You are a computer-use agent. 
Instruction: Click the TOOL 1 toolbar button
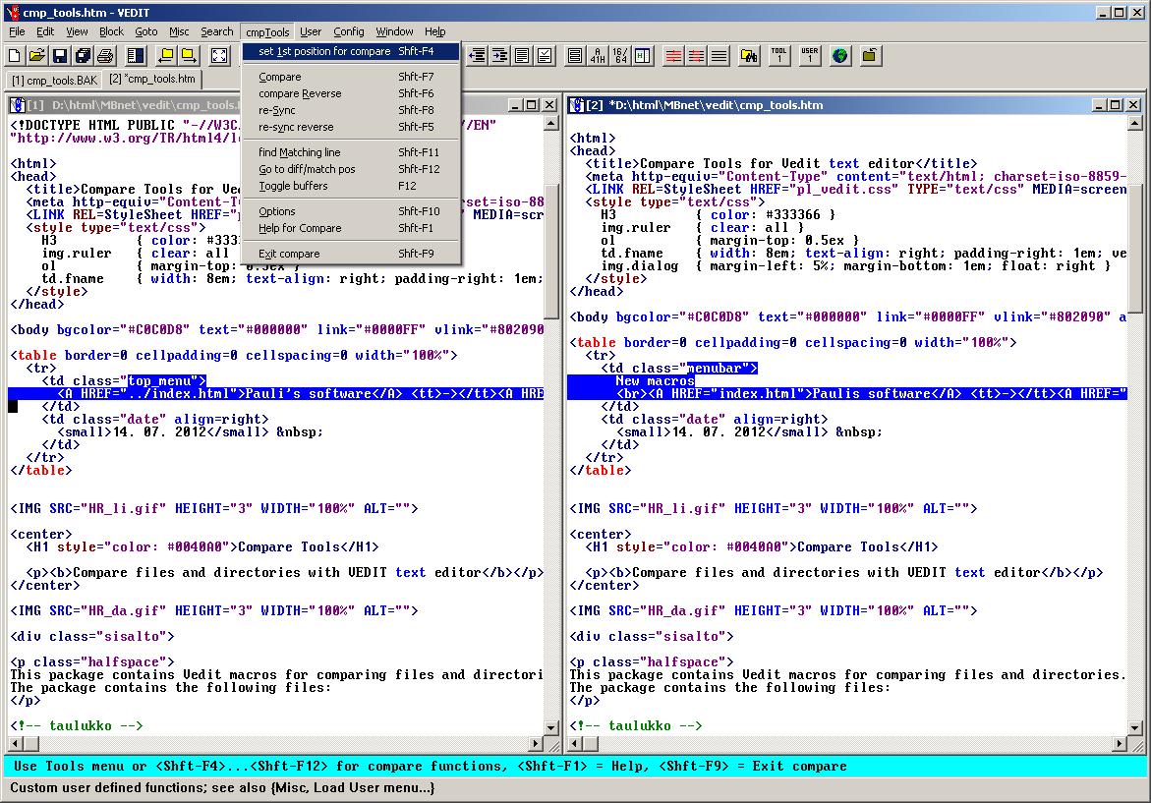778,56
